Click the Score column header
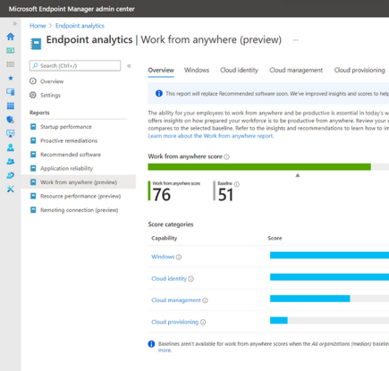389x371 pixels. click(275, 238)
